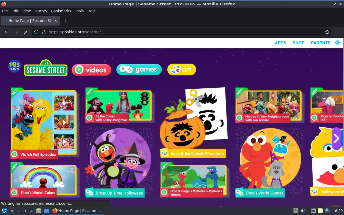Show site security padlock info
The height and width of the screenshot is (215, 344).
coord(44,32)
